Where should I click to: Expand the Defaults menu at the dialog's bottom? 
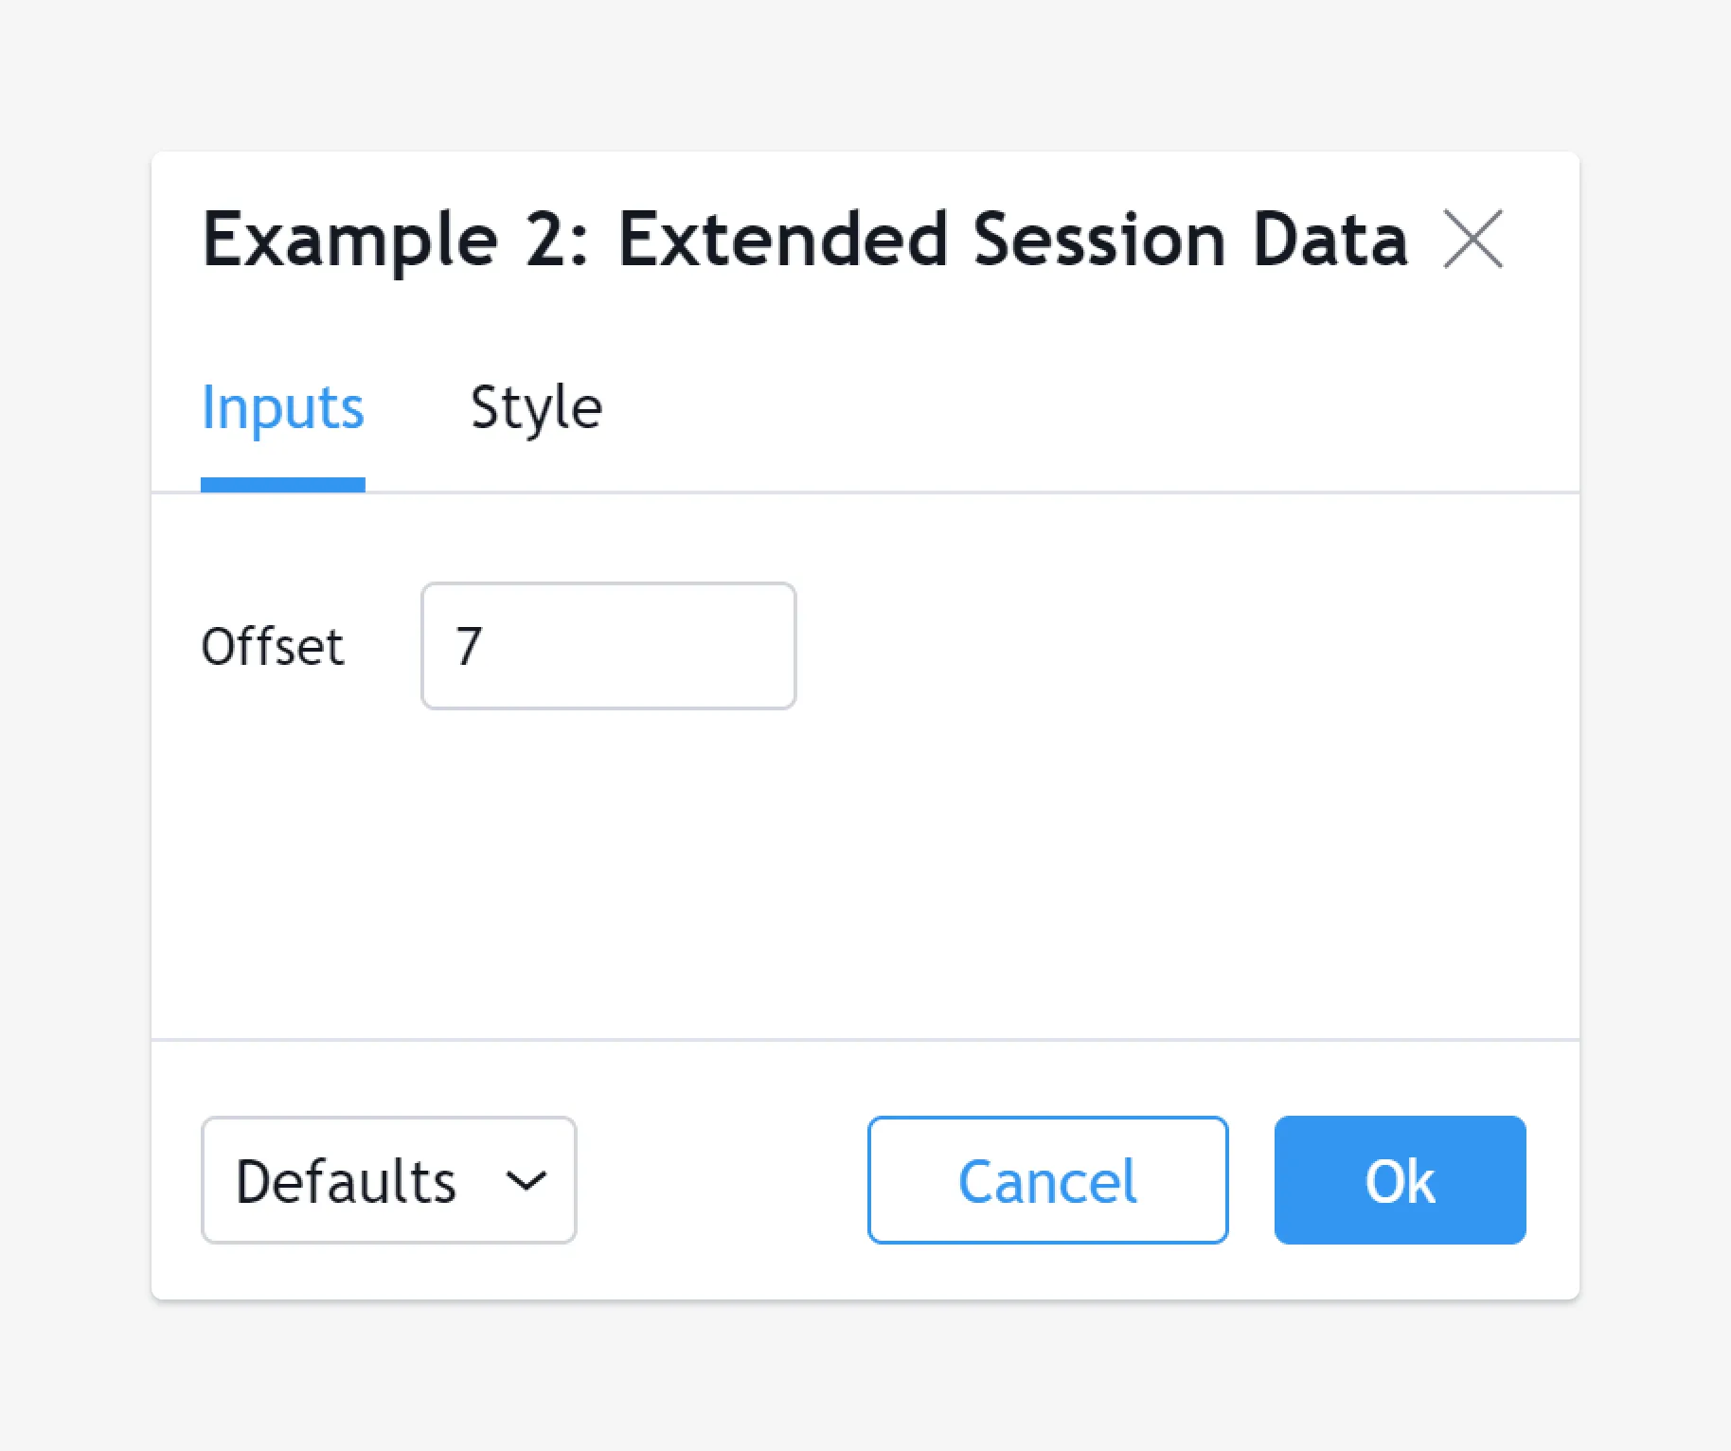(388, 1180)
